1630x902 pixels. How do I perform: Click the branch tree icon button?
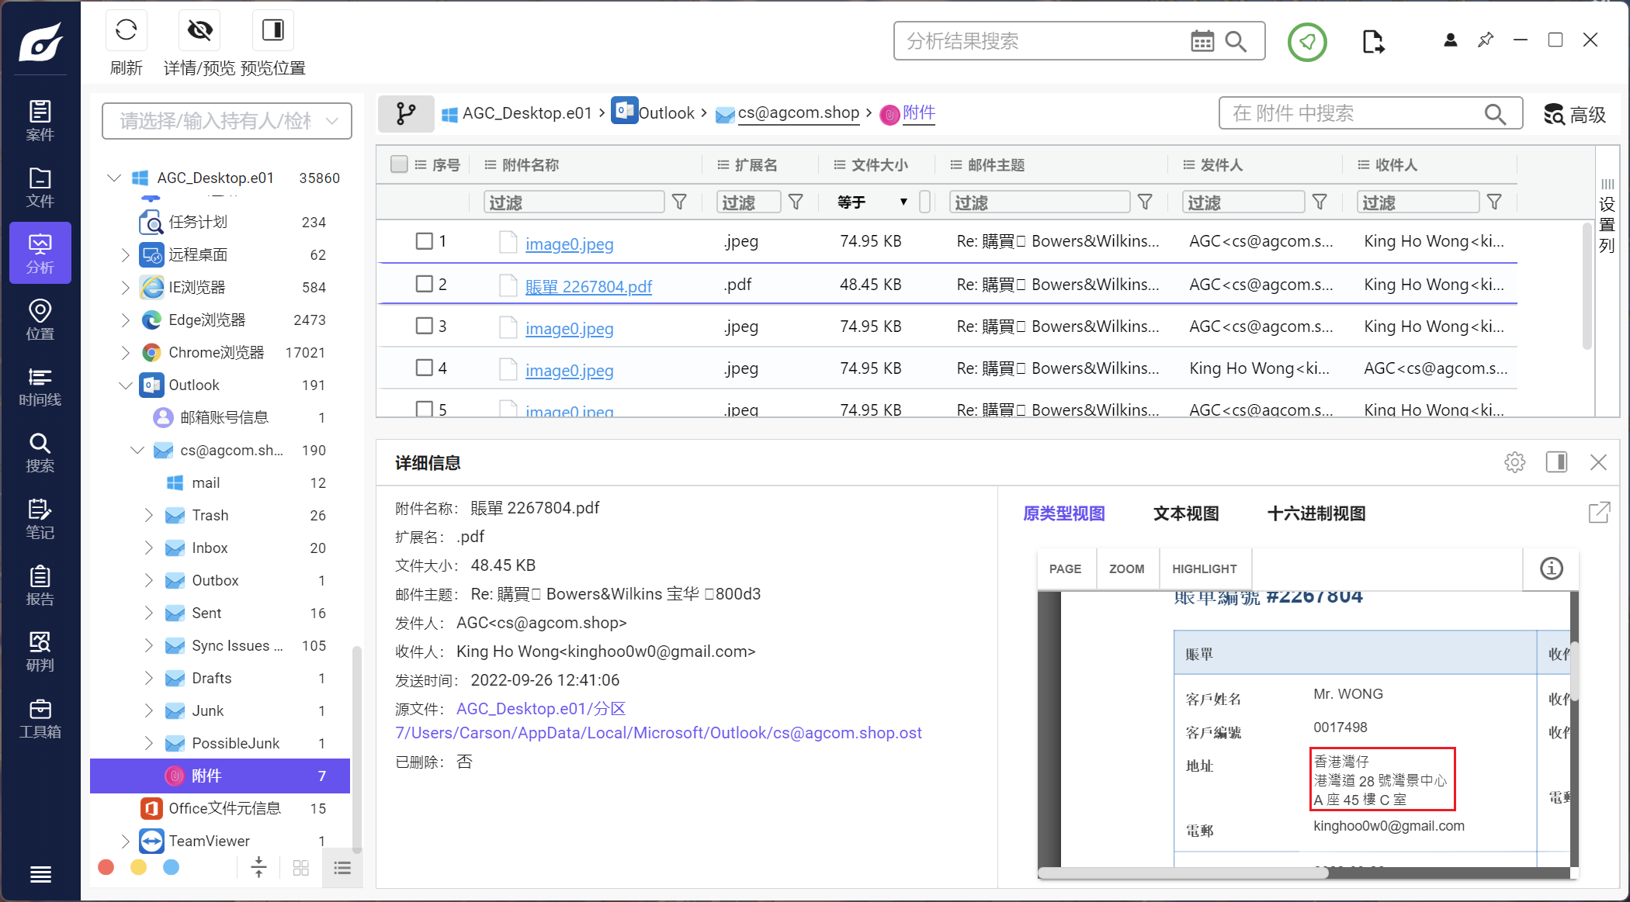click(406, 114)
